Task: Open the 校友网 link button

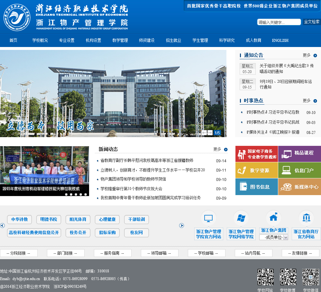Action: click(137, 233)
